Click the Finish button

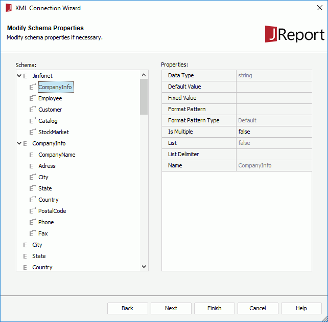pos(215,308)
